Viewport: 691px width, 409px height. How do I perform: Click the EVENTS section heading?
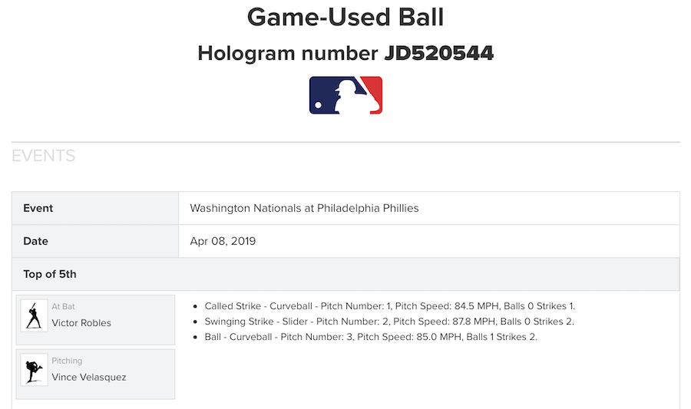point(44,157)
